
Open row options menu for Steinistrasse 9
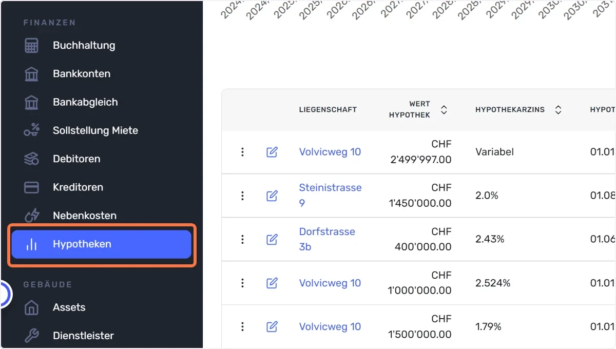coord(242,196)
